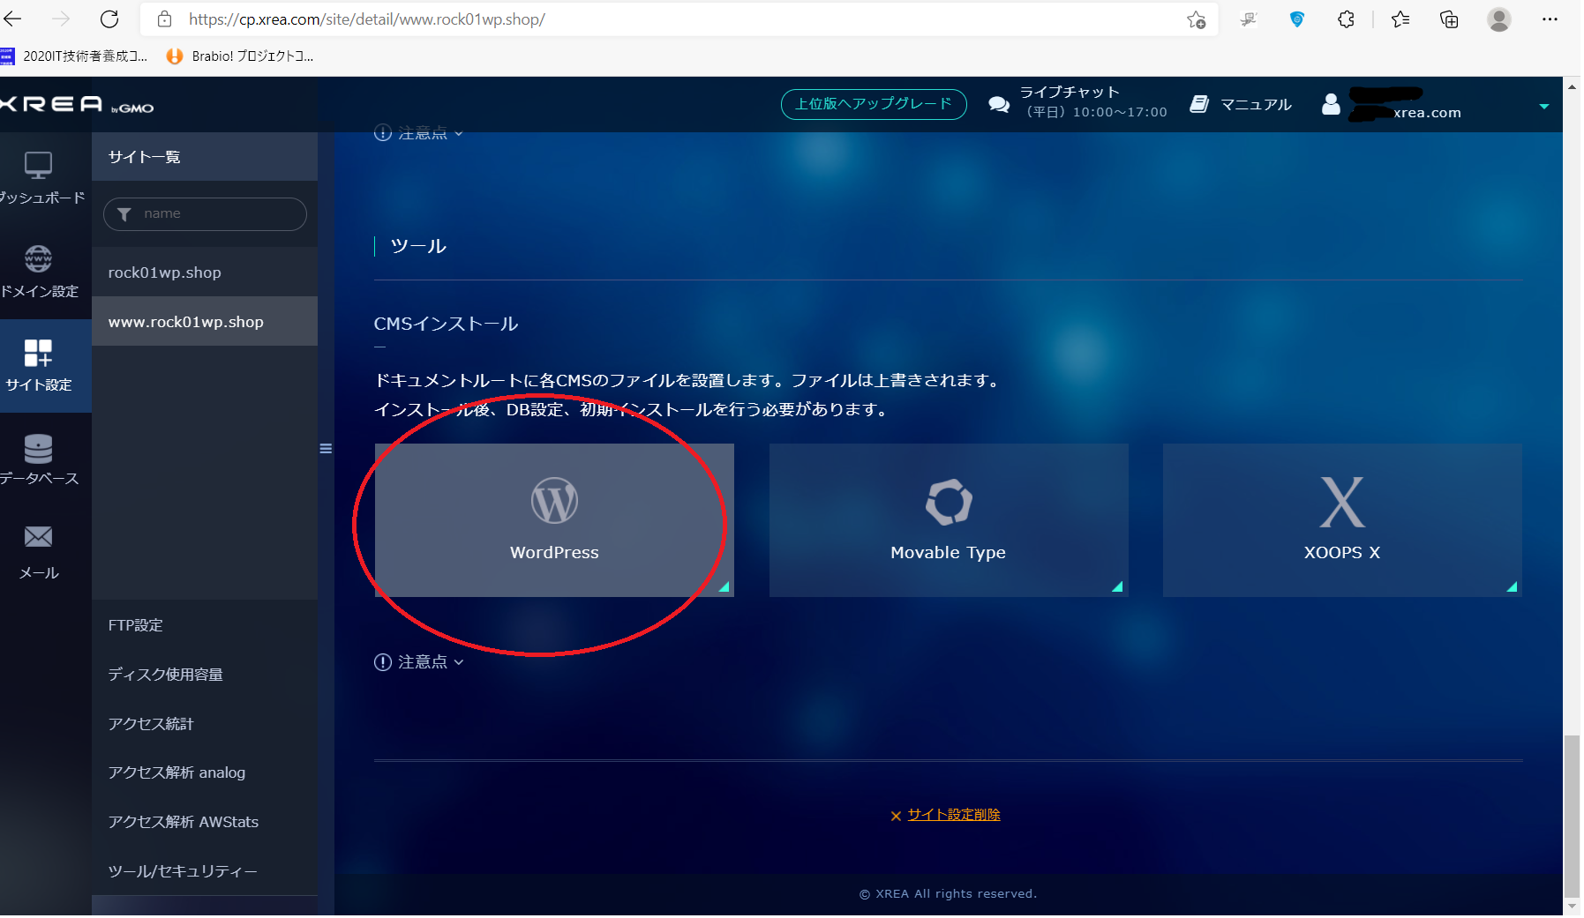Select www.rock01wp.shop in the site list

tap(205, 322)
